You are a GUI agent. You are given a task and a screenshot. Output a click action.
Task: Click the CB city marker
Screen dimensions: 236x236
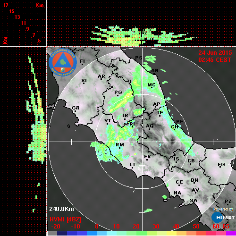point(191,164)
